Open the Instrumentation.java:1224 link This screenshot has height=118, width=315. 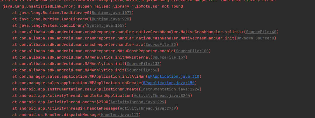click(x=170, y=89)
